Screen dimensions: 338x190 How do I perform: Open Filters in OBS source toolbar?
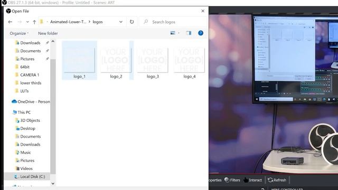pyautogui.click(x=232, y=180)
